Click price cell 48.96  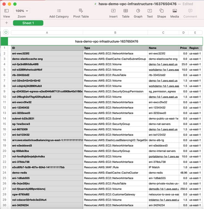coord(184,173)
